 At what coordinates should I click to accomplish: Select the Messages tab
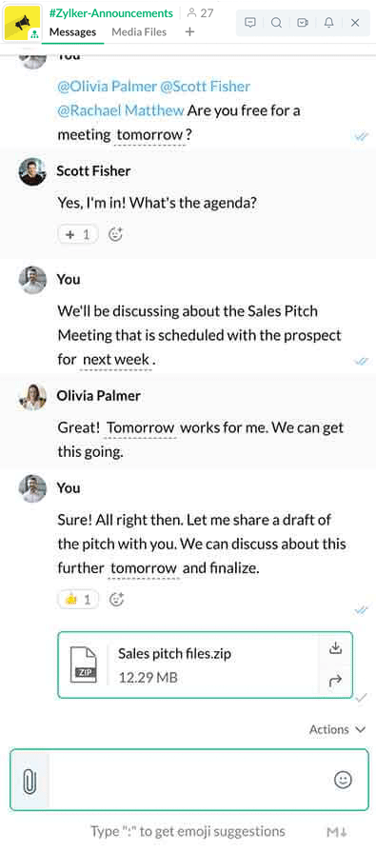pyautogui.click(x=72, y=32)
